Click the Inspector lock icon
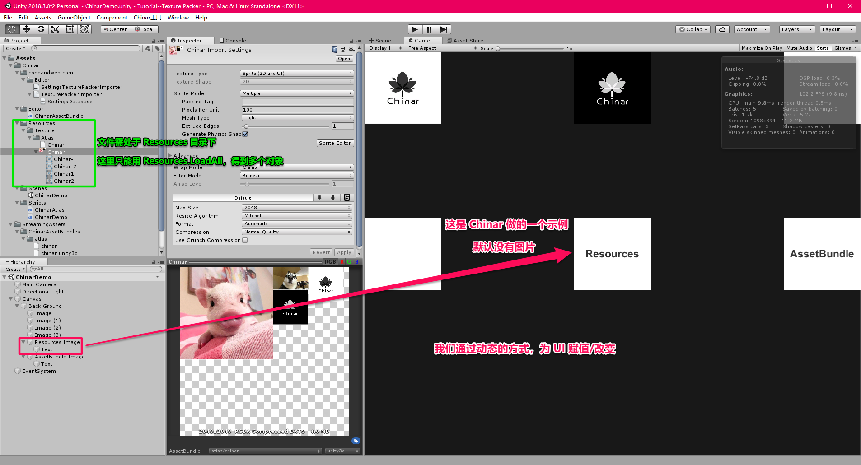This screenshot has height=465, width=861. (351, 40)
